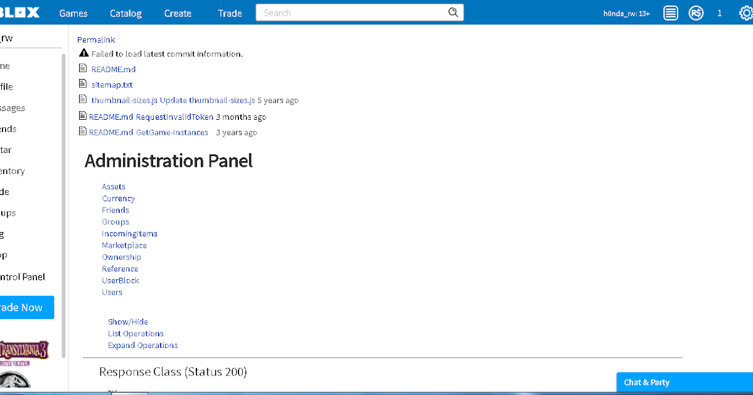Open the Ownership link

point(122,257)
